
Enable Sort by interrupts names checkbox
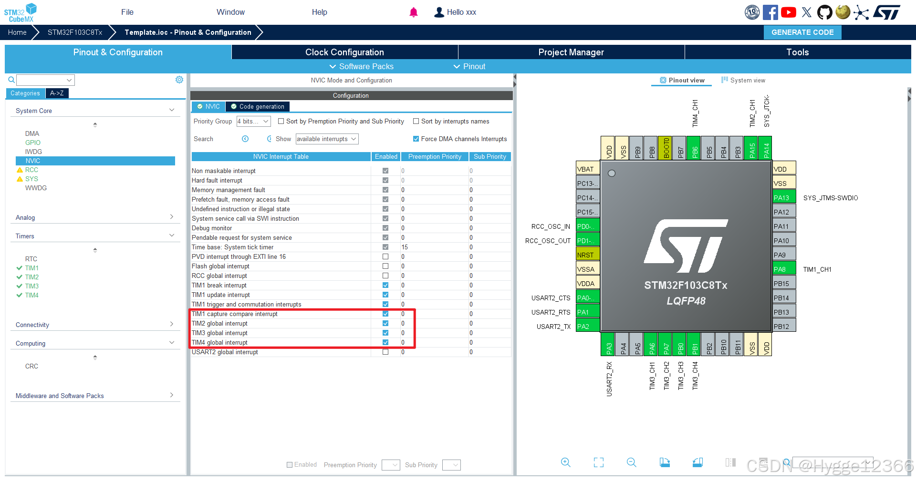tap(416, 122)
